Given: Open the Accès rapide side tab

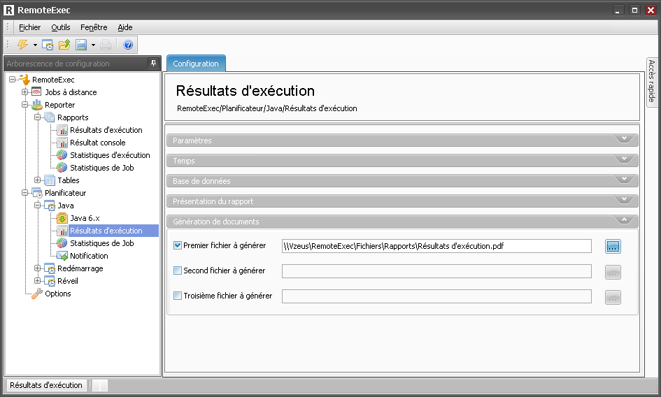Looking at the screenshot, I should [x=652, y=81].
